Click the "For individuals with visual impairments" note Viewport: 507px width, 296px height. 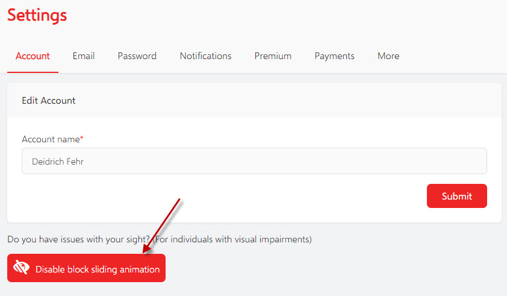pyautogui.click(x=232, y=239)
